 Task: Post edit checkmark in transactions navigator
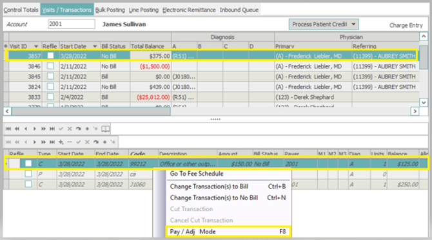79,142
